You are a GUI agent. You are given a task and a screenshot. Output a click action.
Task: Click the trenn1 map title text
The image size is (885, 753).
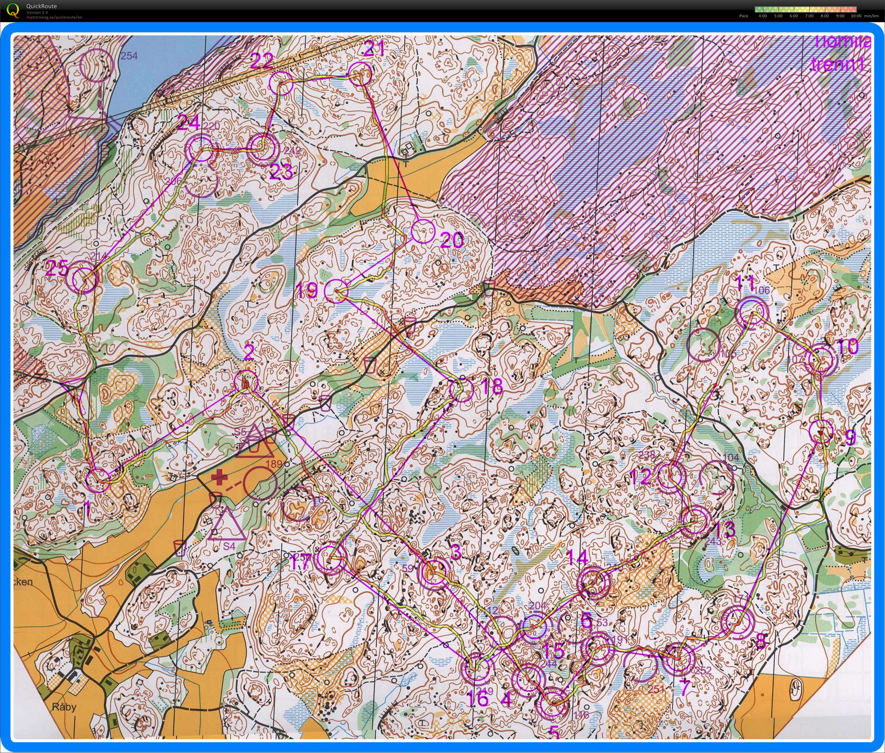tap(838, 64)
